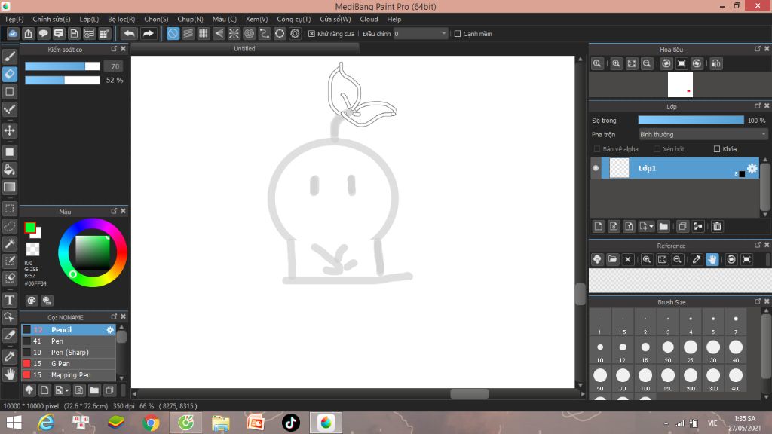
Task: Select the rectangular Select tool
Action: pos(9,209)
